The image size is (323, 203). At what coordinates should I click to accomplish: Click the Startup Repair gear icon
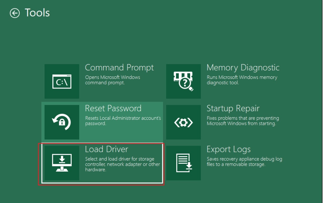(184, 122)
